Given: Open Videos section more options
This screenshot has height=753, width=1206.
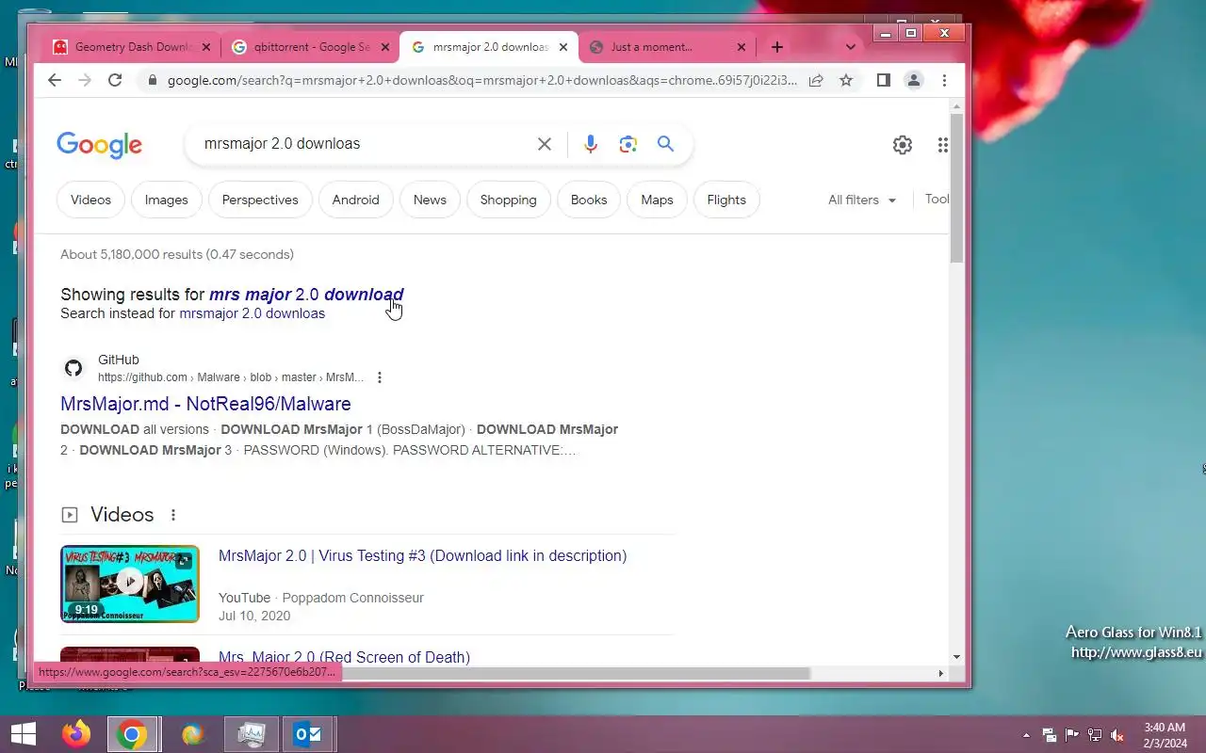Looking at the screenshot, I should coord(172,515).
